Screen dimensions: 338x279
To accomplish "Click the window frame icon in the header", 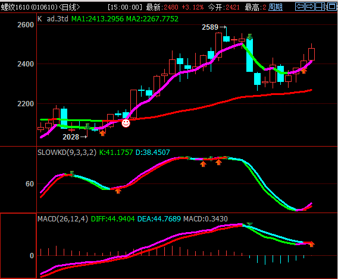I will pyautogui.click(x=331, y=7).
